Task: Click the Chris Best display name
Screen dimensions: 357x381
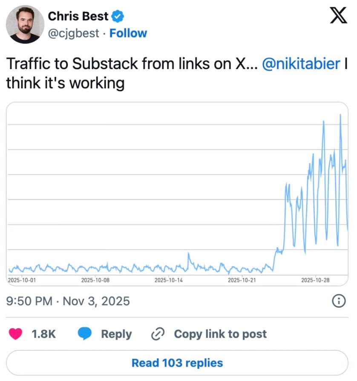Action: pyautogui.click(x=78, y=17)
